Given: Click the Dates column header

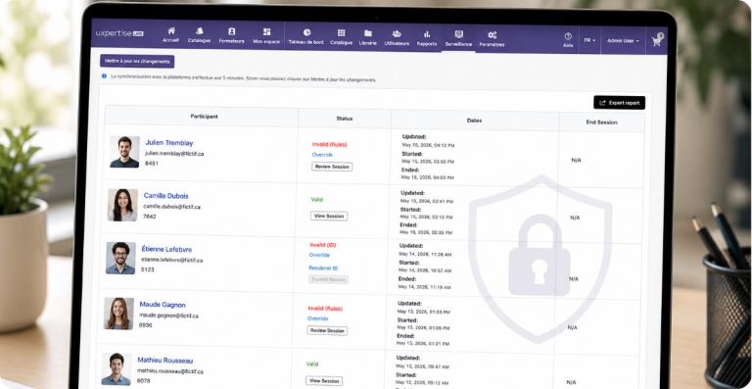Looking at the screenshot, I should coord(474,121).
